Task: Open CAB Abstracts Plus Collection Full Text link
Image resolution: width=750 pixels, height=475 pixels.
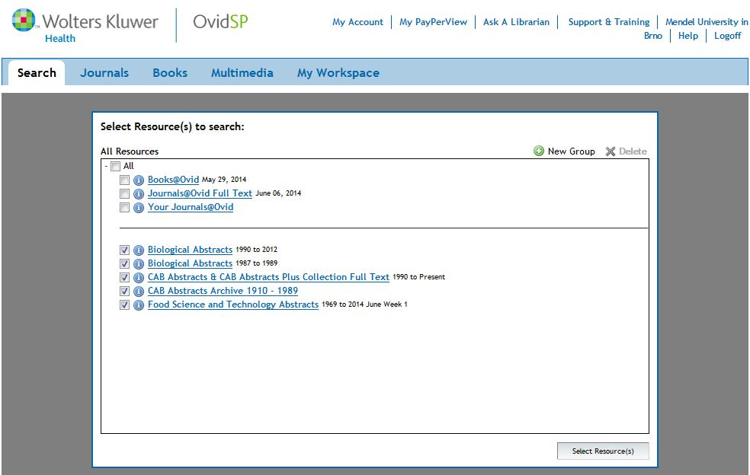Action: point(268,277)
